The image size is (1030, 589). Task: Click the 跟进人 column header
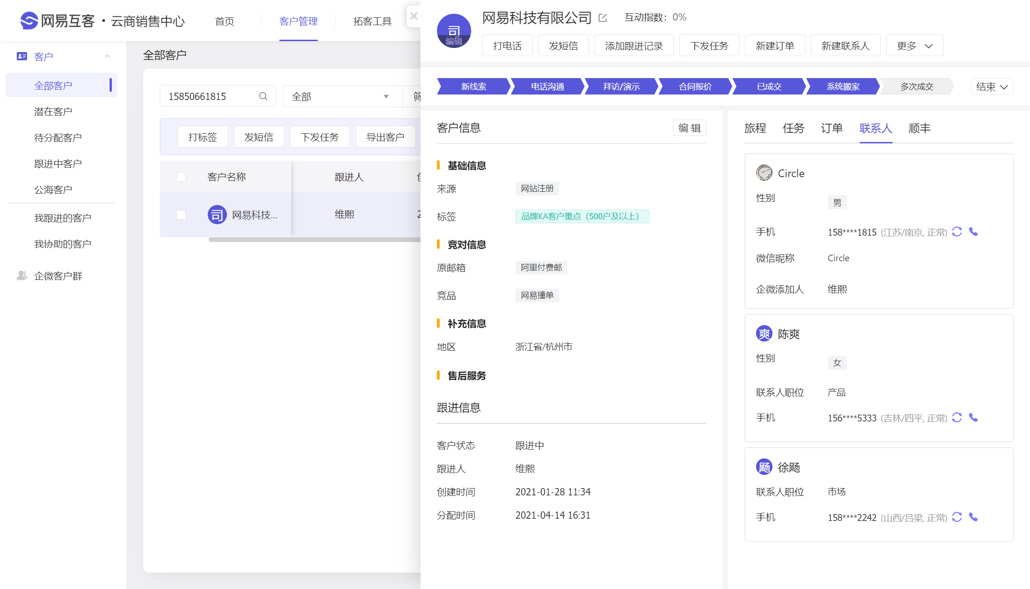pyautogui.click(x=349, y=177)
